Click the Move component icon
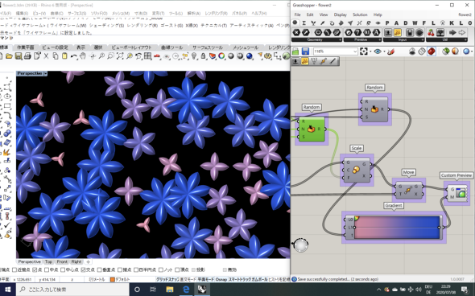Image resolution: width=475 pixels, height=296 pixels. pyautogui.click(x=408, y=190)
